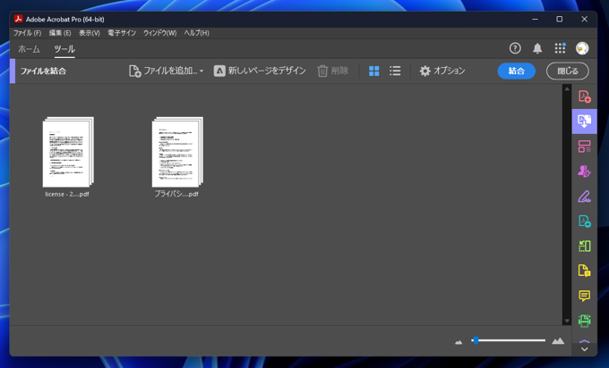Screen dimensions: 609x368
Task: Expand the sidebar tools with bottom chevron
Action: point(585,349)
